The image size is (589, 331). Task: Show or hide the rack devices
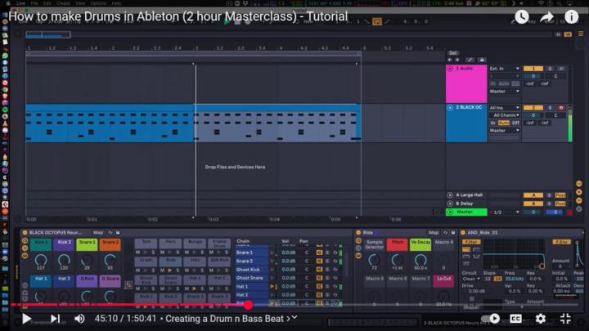[x=25, y=256]
